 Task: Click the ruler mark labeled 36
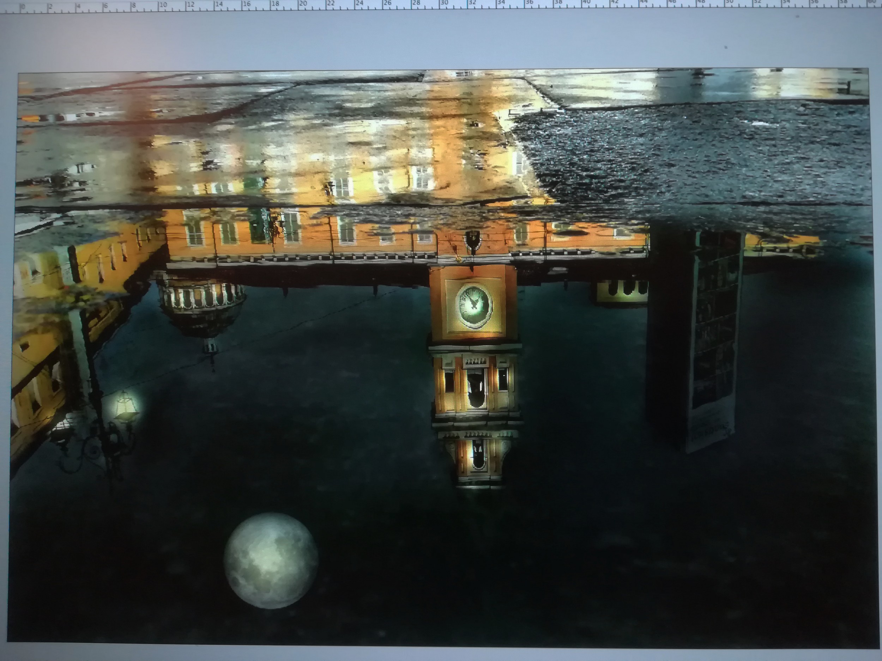pyautogui.click(x=529, y=3)
